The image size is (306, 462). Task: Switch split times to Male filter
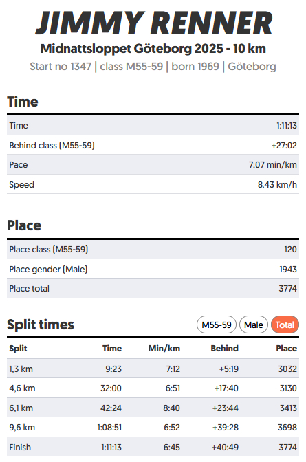[254, 324]
